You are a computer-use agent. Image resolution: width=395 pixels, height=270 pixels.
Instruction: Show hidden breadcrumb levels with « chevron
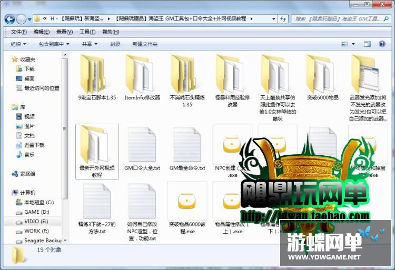tap(45, 19)
